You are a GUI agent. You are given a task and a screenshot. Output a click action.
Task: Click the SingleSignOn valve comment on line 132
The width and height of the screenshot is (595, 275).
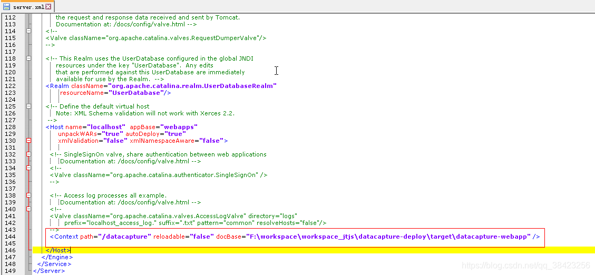pos(158,154)
